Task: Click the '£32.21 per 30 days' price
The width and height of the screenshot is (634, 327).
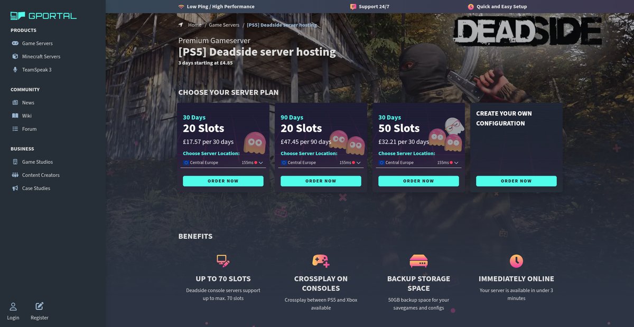Action: click(x=404, y=142)
